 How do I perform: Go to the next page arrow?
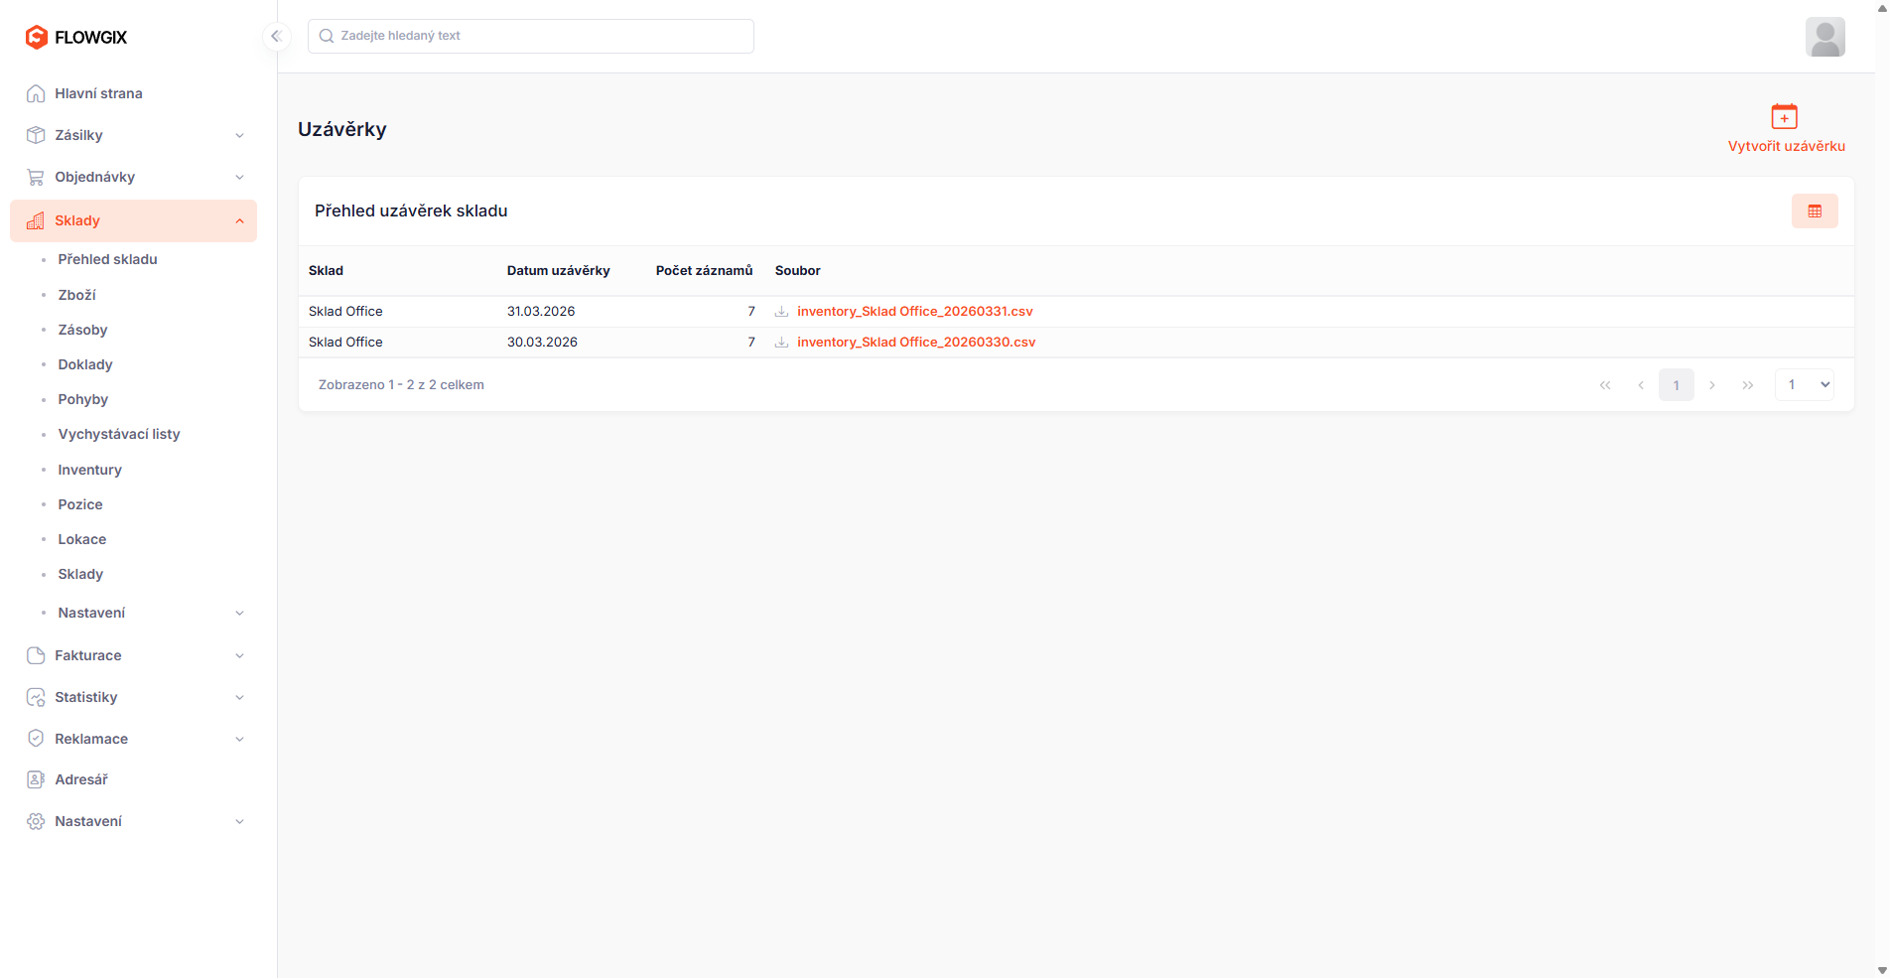[1711, 385]
